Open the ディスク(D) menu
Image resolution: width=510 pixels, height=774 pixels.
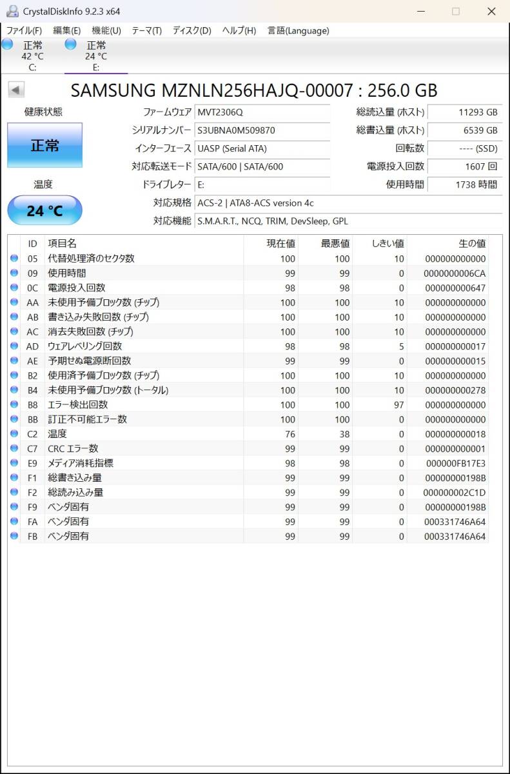tap(191, 30)
